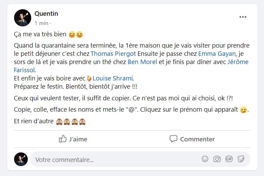This screenshot has width=264, height=176.
Task: Open the '1 min' post timestamp
Action: [41, 23]
